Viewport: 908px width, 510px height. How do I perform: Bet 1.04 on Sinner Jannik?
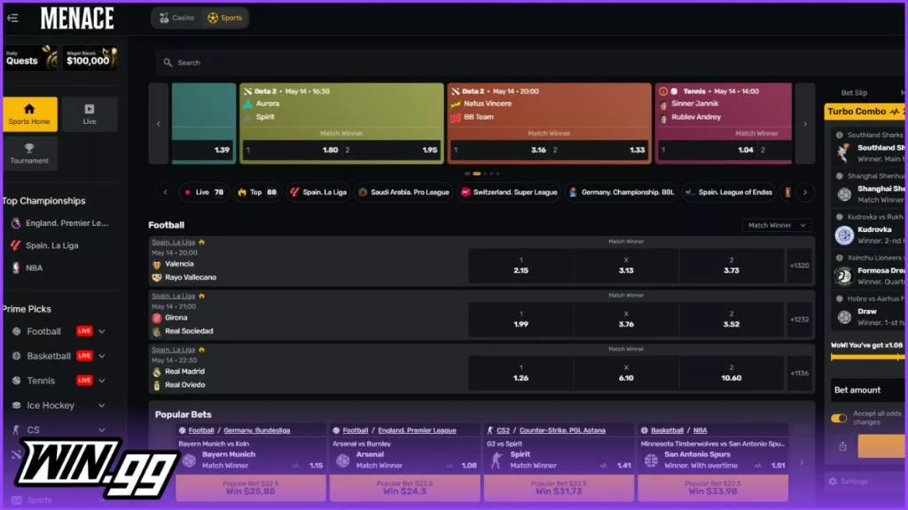(x=708, y=151)
